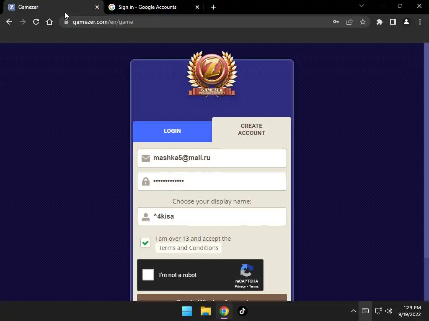Screen dimensions: 429x321
Task: Open saved passwords key icon
Action: (336, 22)
